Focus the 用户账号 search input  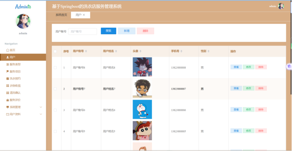[x=83, y=31]
